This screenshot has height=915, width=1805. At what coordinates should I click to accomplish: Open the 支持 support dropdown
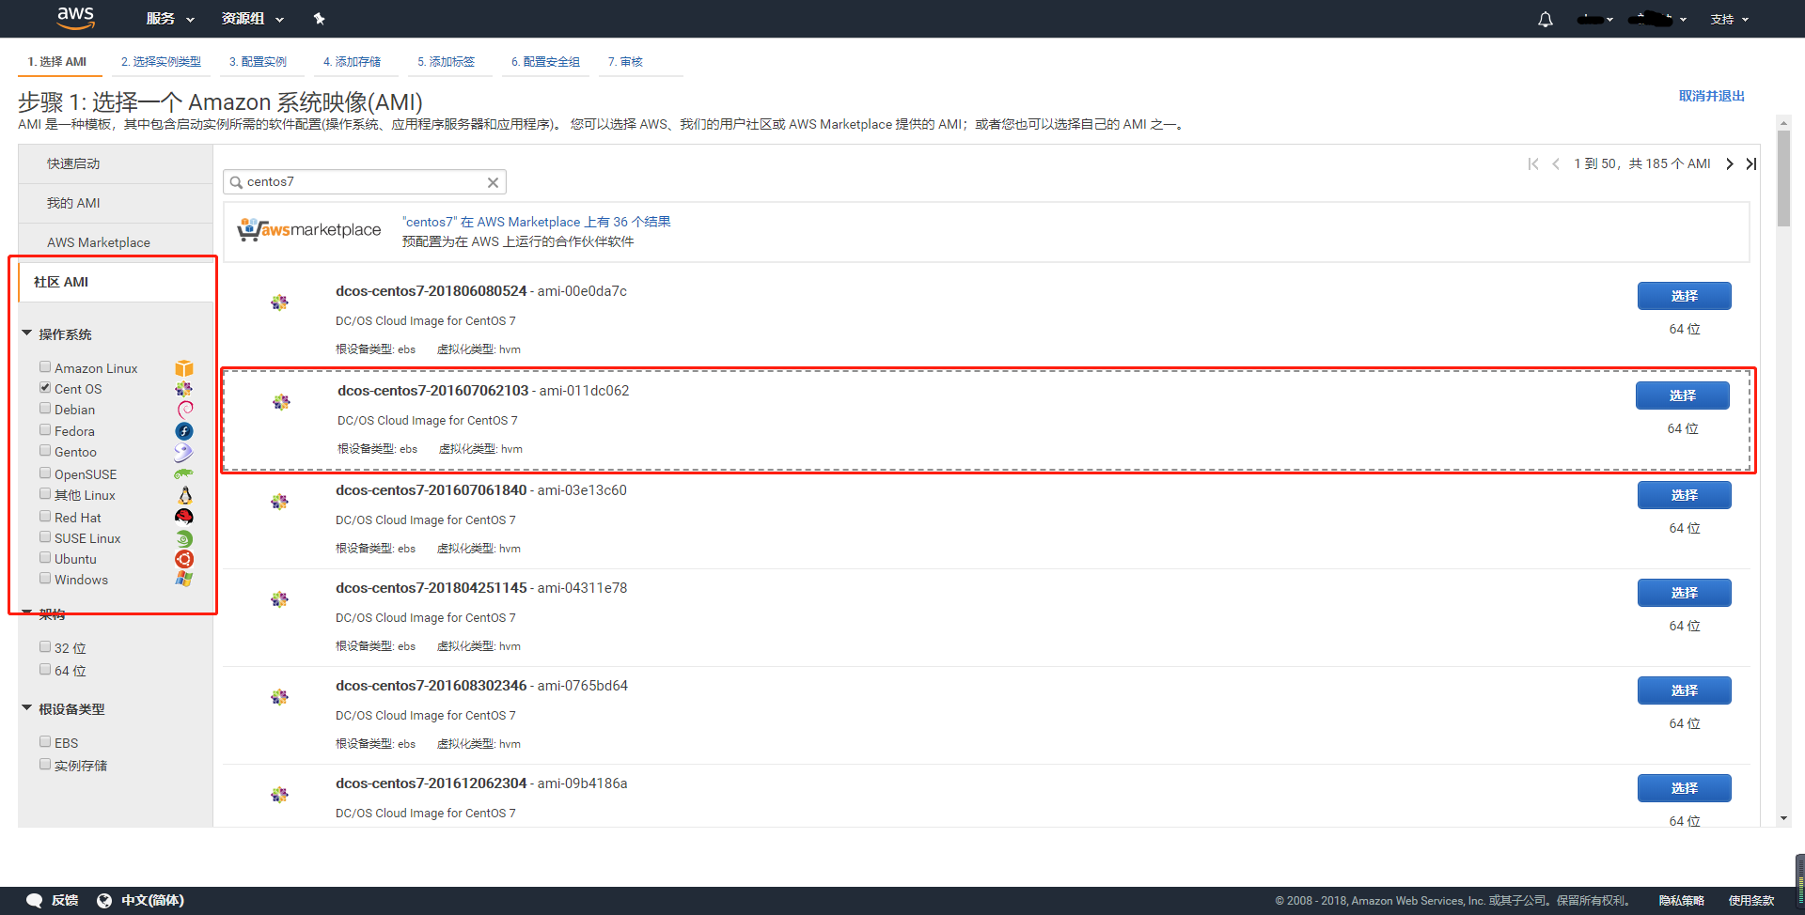tap(1730, 20)
